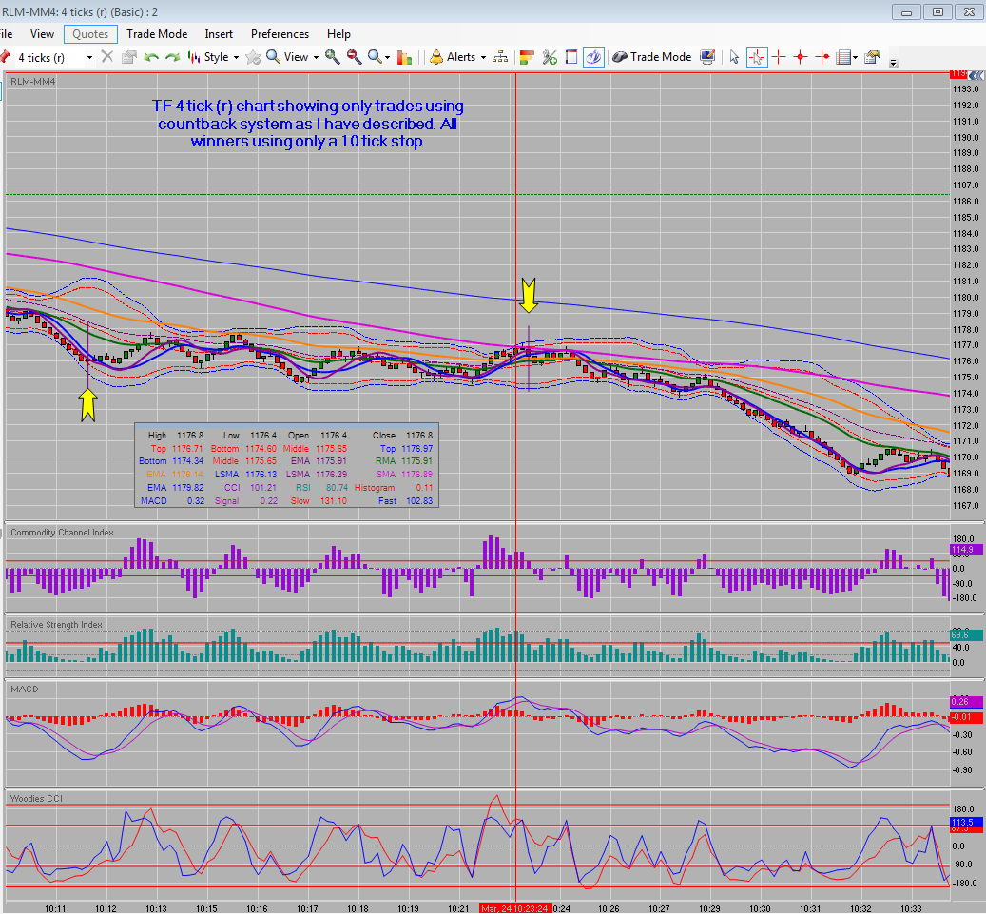Click the red Mar 24 10:23:24 time marker
986x914 pixels.
pos(515,908)
